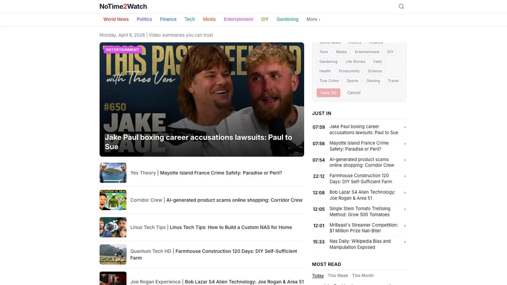Click the ENTERTAINMENT badge on featured video
507x285 pixels.
[x=122, y=50]
